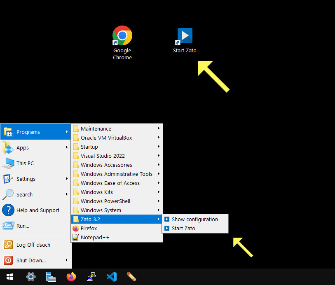This screenshot has width=335, height=285.
Task: Expand the Shut Down... options
Action: point(35,260)
